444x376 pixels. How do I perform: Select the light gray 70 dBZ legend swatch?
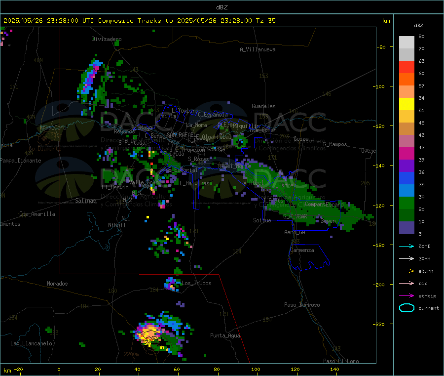pyautogui.click(x=407, y=42)
